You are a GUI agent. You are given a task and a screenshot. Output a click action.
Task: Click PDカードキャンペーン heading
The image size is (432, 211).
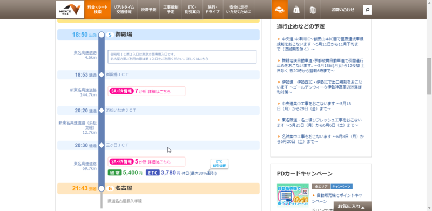coord(305,174)
